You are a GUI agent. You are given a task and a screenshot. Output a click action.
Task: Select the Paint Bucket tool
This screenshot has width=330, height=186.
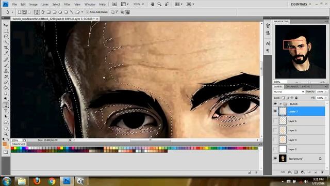point(6,88)
